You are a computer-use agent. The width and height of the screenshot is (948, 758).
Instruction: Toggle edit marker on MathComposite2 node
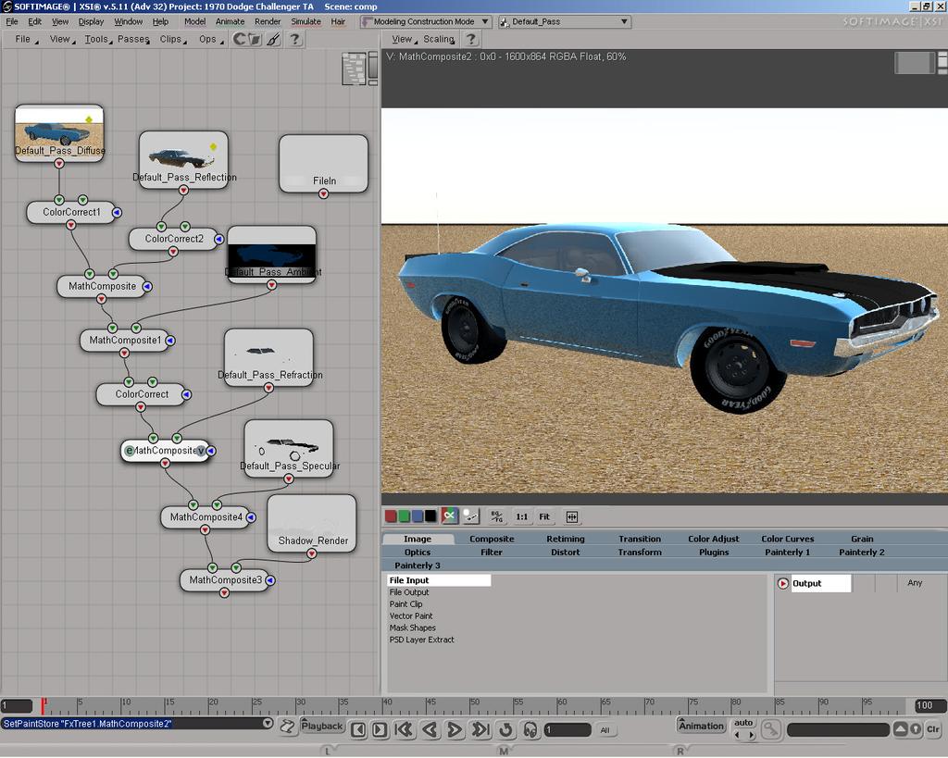[x=129, y=451]
